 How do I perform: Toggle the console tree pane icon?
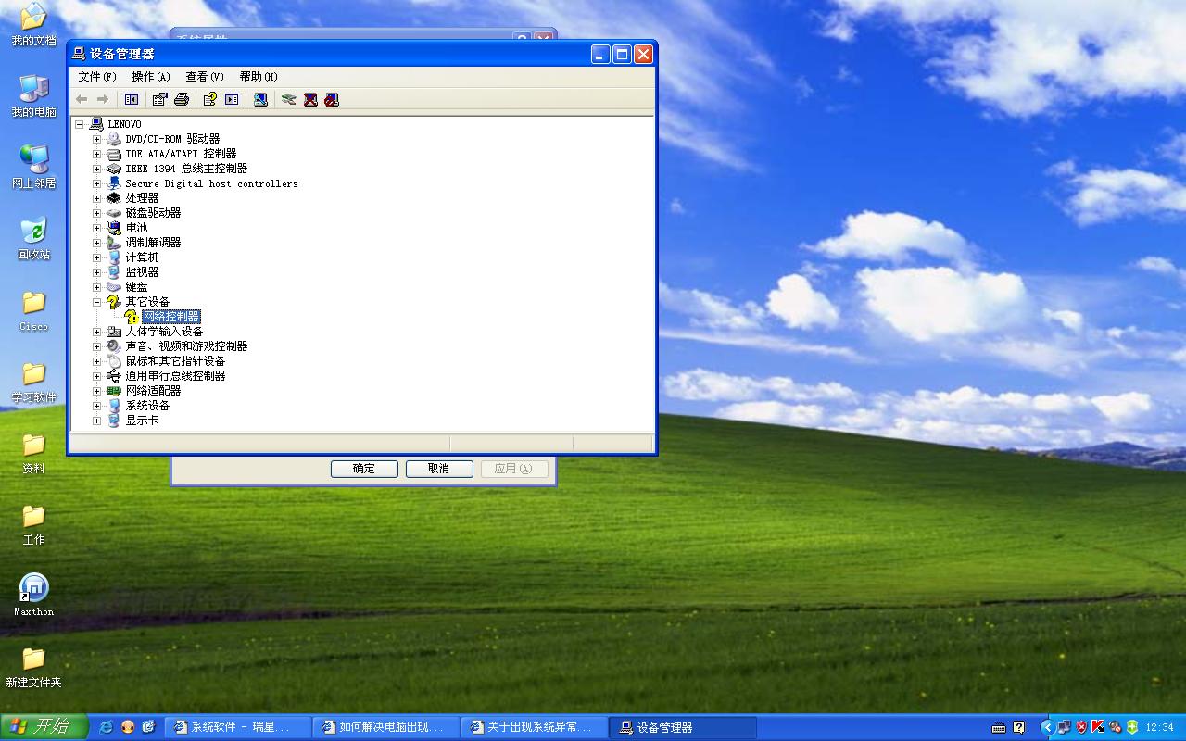(132, 99)
